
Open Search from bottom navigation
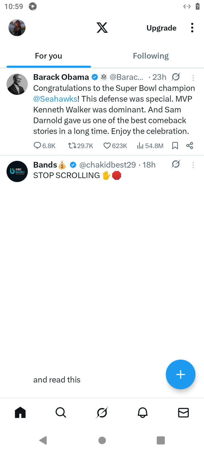[x=61, y=413]
